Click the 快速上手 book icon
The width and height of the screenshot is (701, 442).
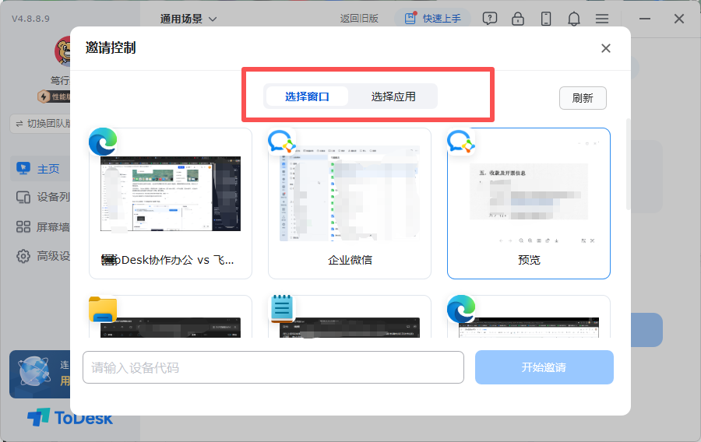tap(410, 19)
